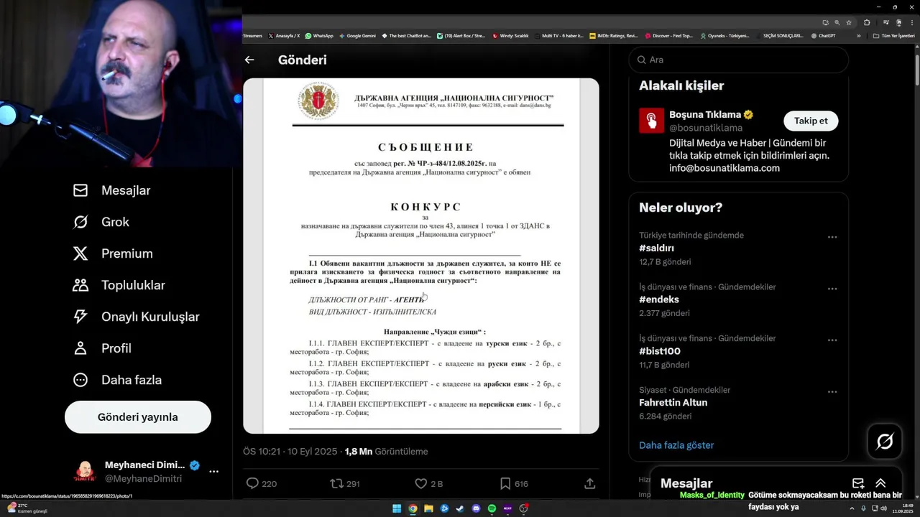Open the Boşuna Tıklama profile name link
The image size is (920, 517).
(x=705, y=115)
